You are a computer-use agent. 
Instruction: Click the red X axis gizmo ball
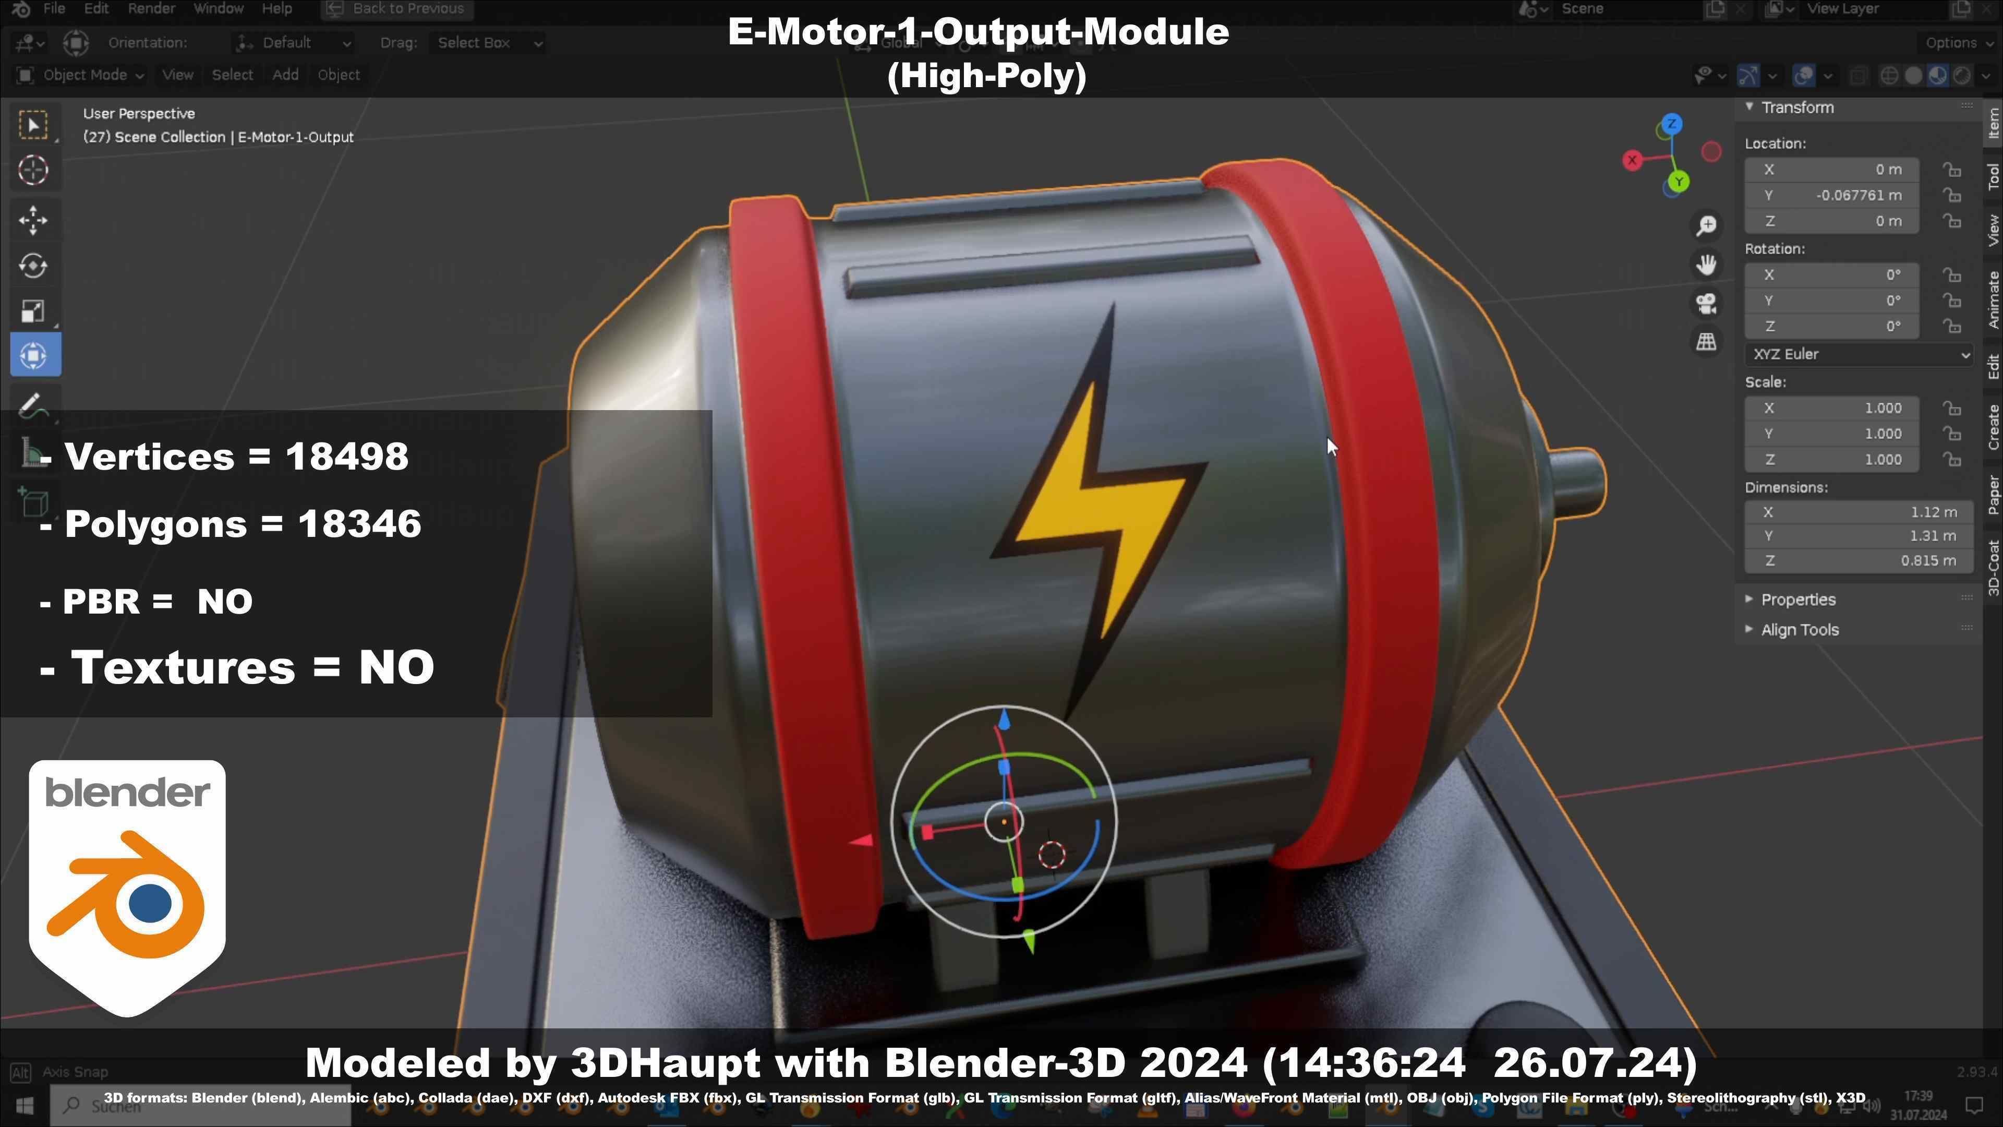[1632, 160]
